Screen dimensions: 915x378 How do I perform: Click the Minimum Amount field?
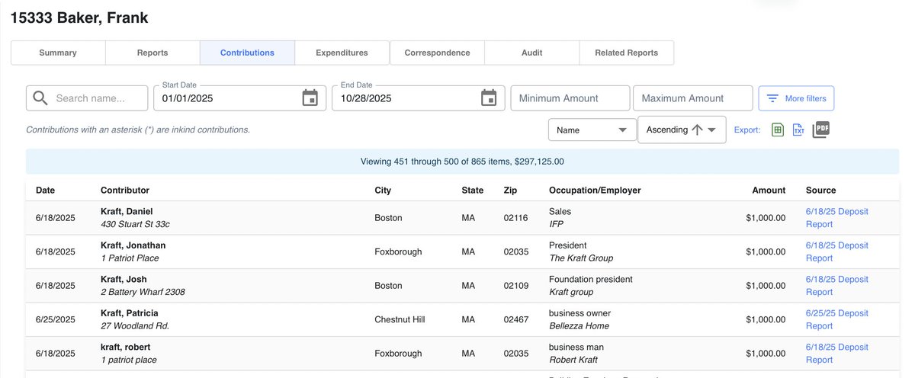pyautogui.click(x=570, y=98)
